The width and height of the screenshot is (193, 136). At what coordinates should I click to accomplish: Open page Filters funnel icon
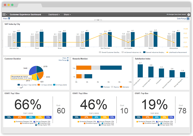pyautogui.click(x=9, y=19)
